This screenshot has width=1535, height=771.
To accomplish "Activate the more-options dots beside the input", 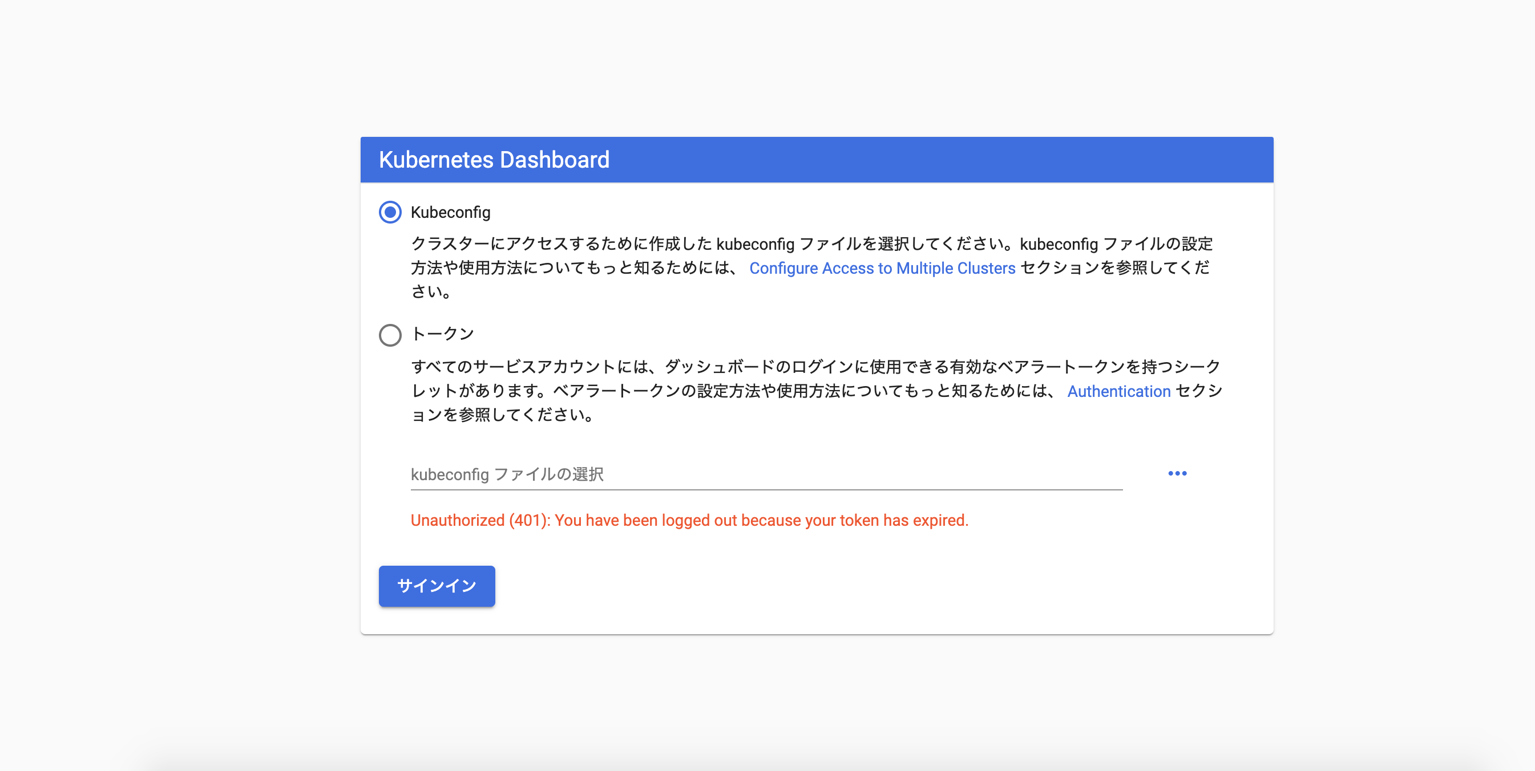I will [x=1177, y=473].
